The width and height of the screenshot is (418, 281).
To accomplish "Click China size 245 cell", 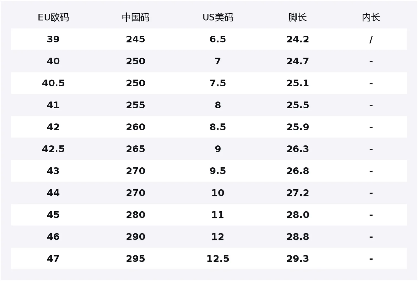I will click(136, 39).
